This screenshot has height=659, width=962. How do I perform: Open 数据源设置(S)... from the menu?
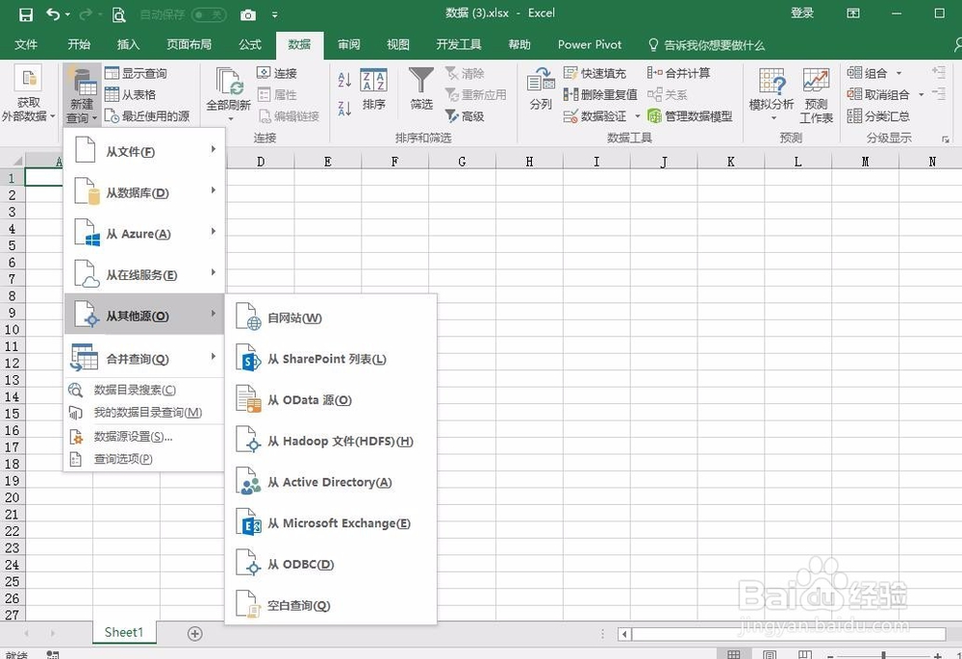[x=144, y=436]
